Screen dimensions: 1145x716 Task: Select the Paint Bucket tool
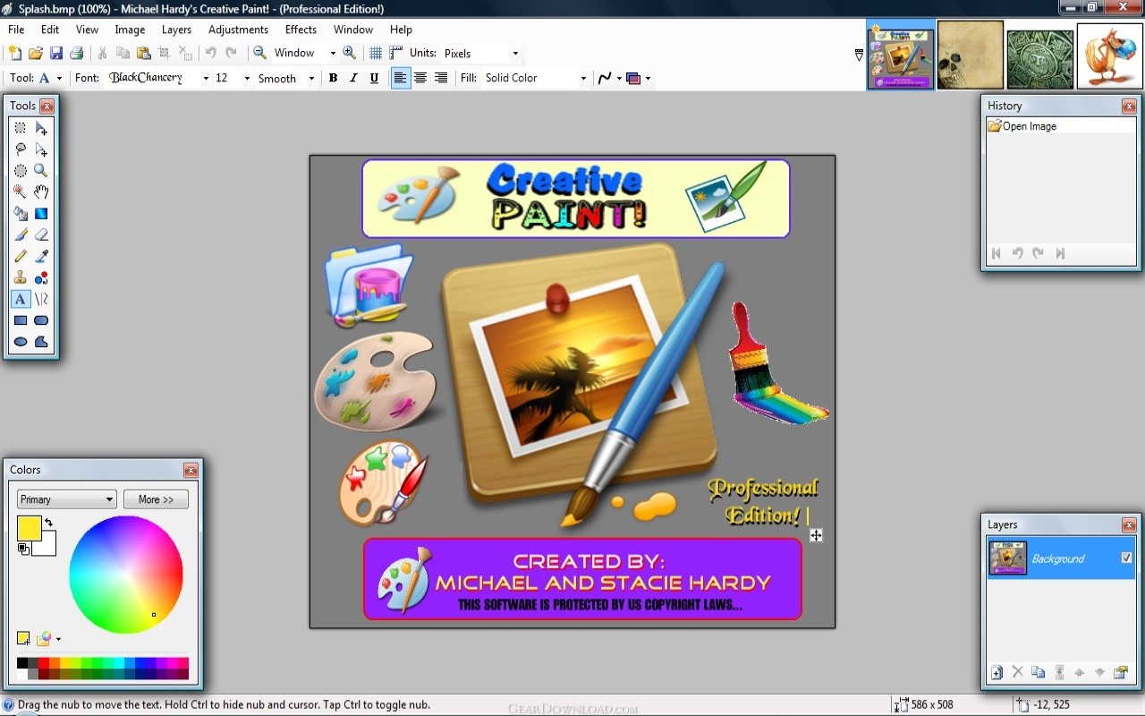[x=20, y=213]
